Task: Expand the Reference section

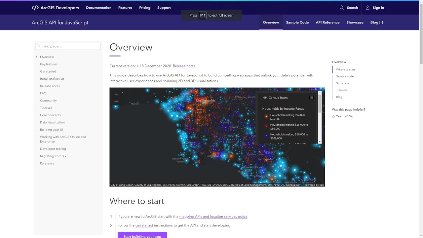Action: [x=36, y=163]
